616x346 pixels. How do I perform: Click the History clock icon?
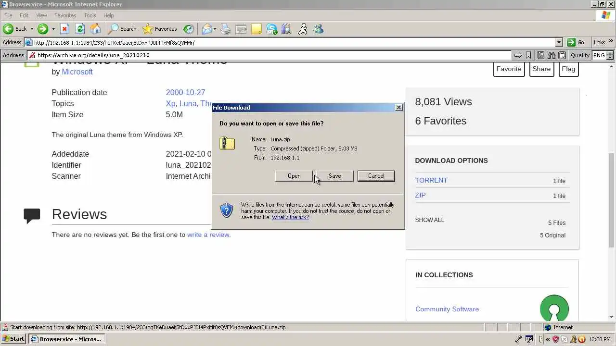(189, 29)
